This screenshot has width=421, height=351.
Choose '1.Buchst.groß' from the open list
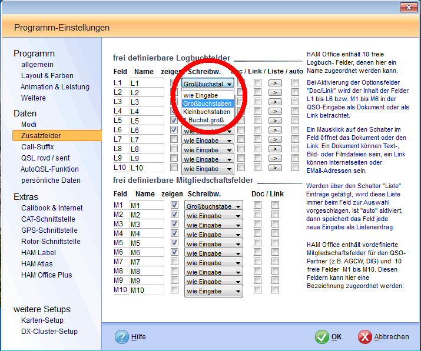207,120
